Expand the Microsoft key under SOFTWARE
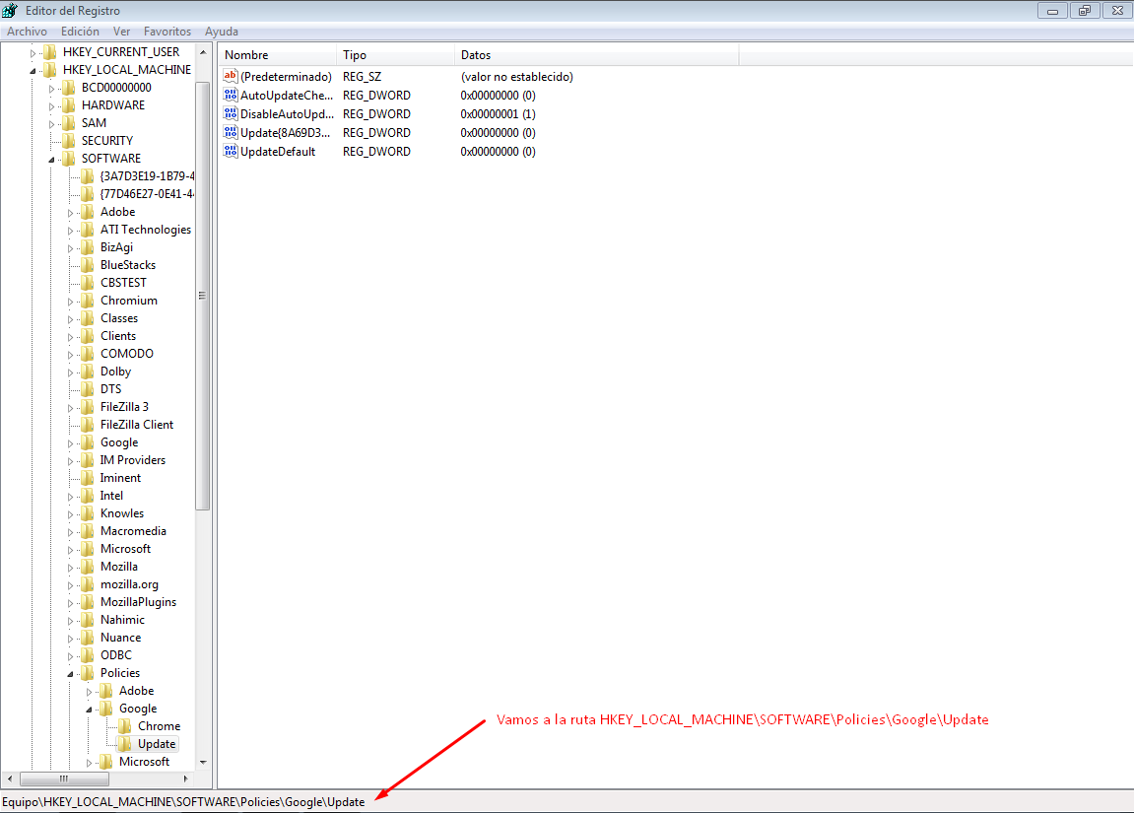Viewport: 1134px width, 813px height. click(70, 550)
